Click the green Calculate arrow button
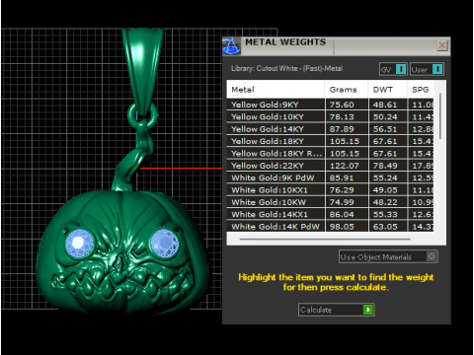 point(368,310)
